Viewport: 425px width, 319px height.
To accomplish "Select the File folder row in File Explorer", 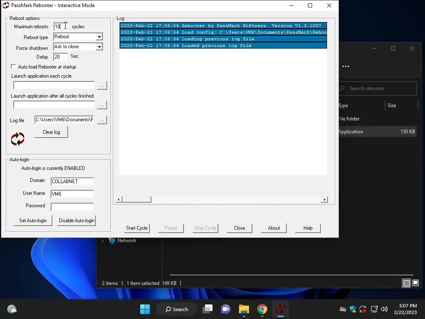I will (377, 119).
